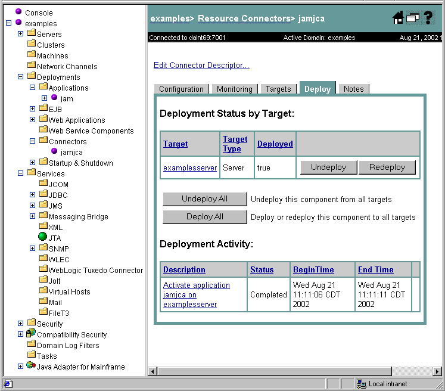The width and height of the screenshot is (445, 391).
Task: Click the Compatibility Security icon
Action: click(x=31, y=334)
